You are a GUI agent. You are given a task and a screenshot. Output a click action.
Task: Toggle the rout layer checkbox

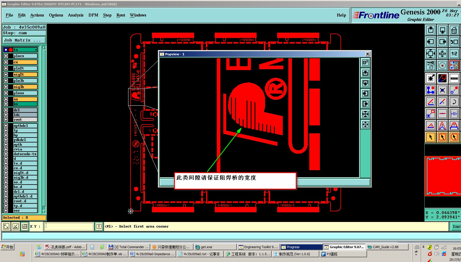tap(6, 120)
